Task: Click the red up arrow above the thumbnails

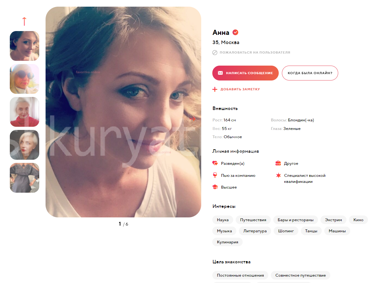Action: pyautogui.click(x=24, y=22)
